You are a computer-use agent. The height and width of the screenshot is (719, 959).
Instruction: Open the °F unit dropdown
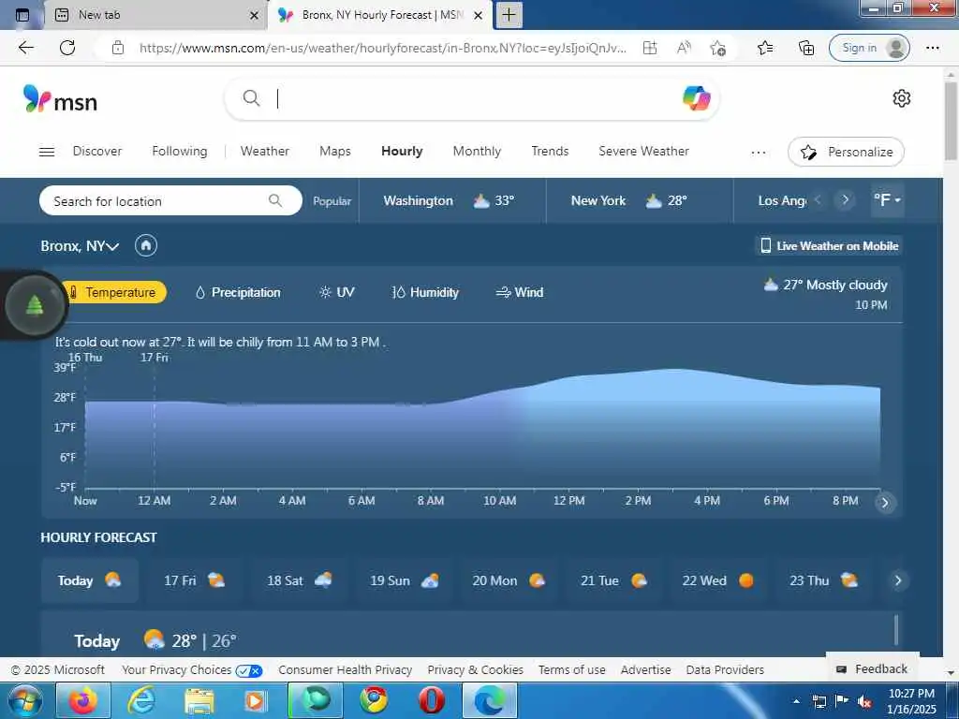pos(887,200)
